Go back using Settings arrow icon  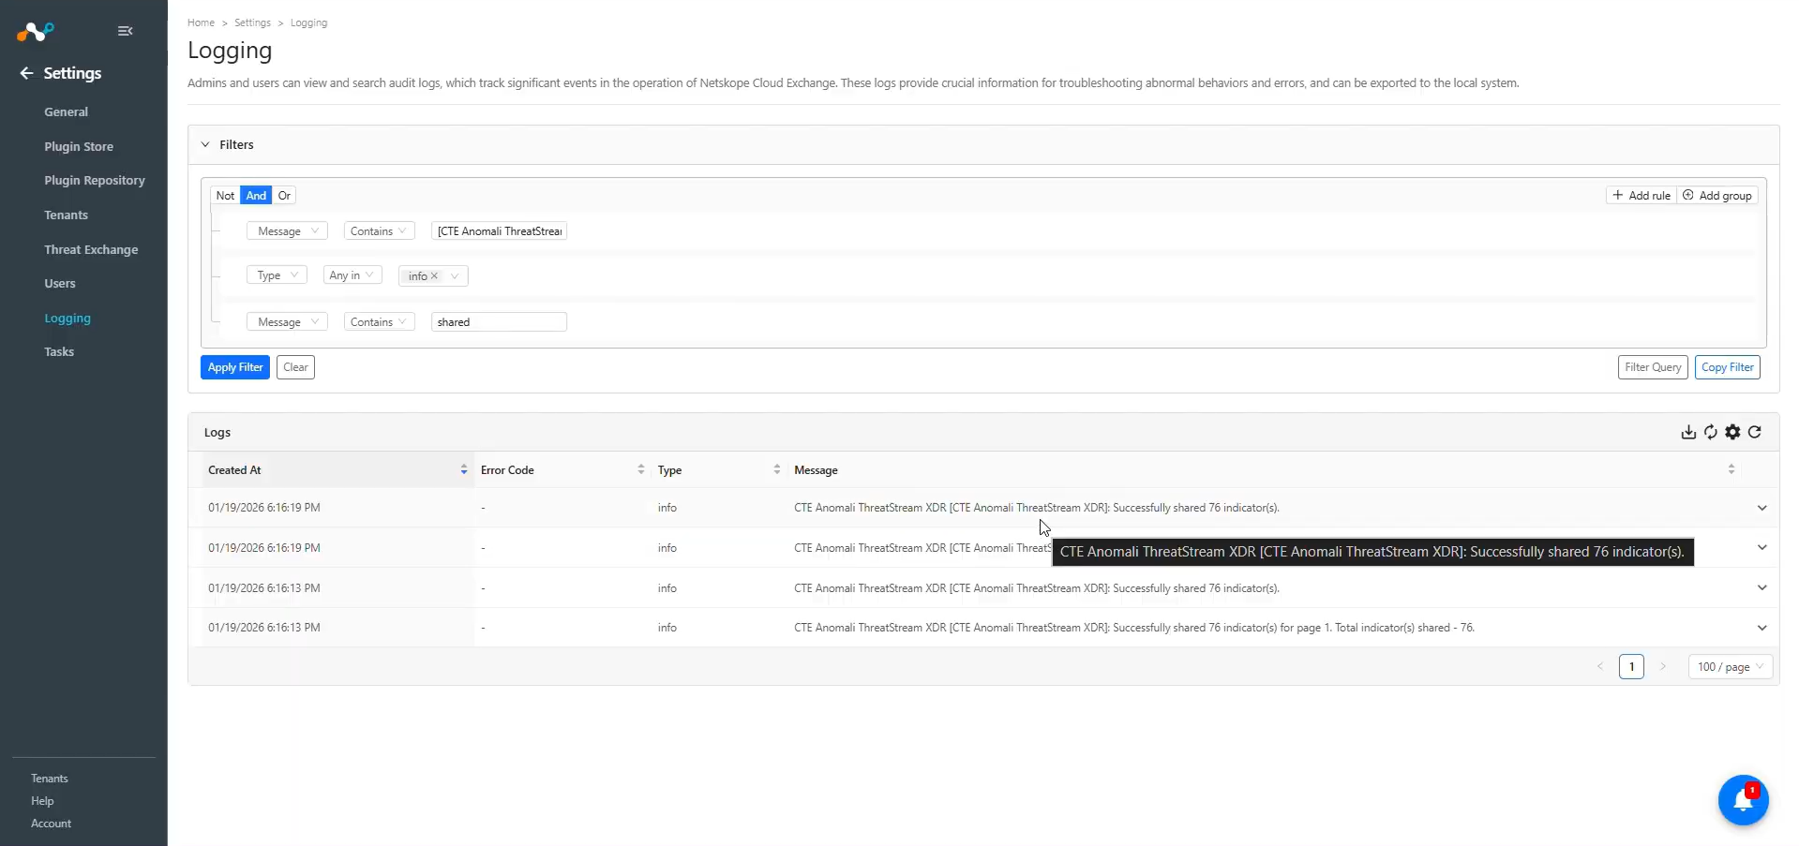click(26, 73)
